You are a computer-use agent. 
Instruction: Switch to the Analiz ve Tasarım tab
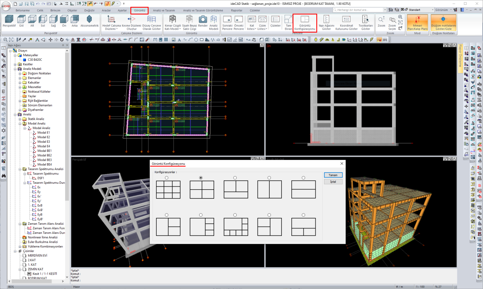point(165,10)
